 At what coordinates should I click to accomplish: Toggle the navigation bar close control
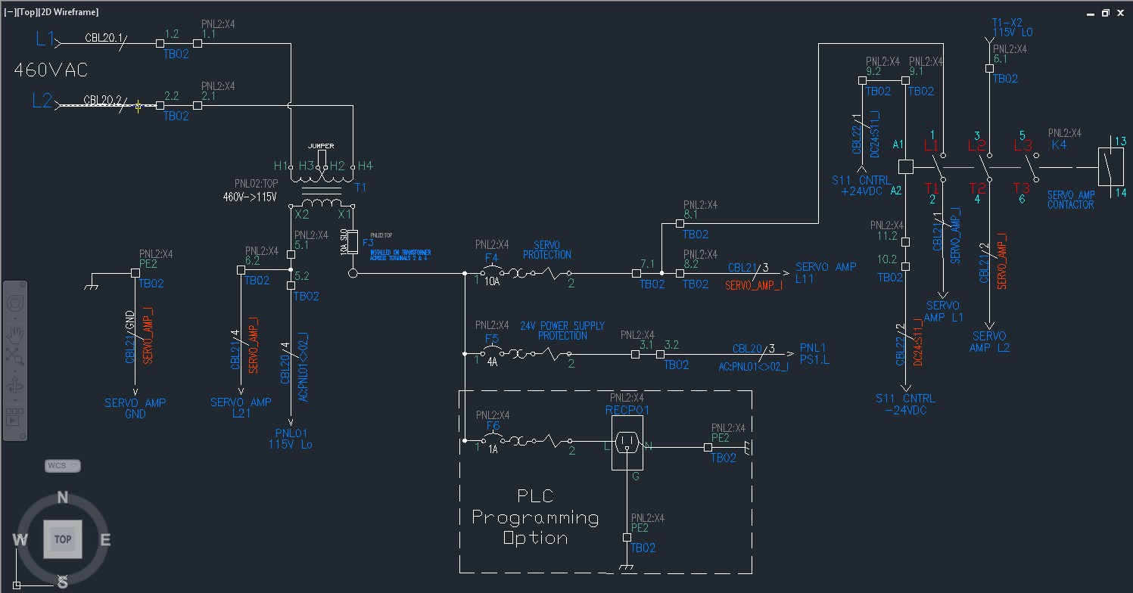22,284
